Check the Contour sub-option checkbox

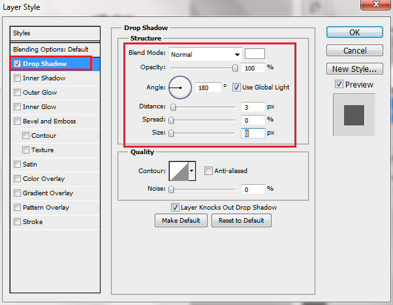[25, 135]
